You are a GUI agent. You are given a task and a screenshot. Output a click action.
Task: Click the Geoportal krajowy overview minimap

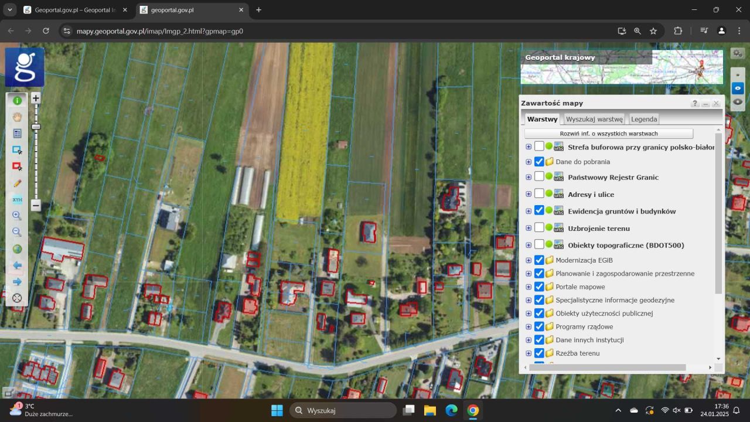[621, 67]
